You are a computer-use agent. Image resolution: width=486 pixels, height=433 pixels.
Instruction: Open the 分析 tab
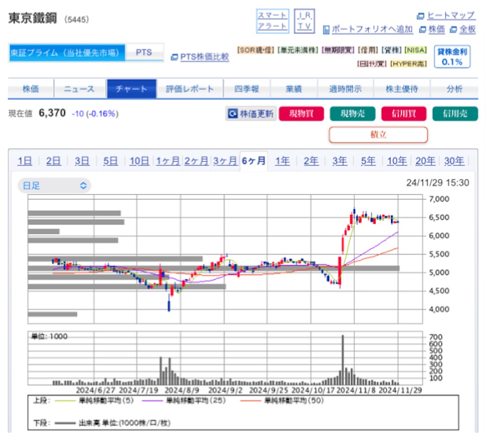click(454, 89)
